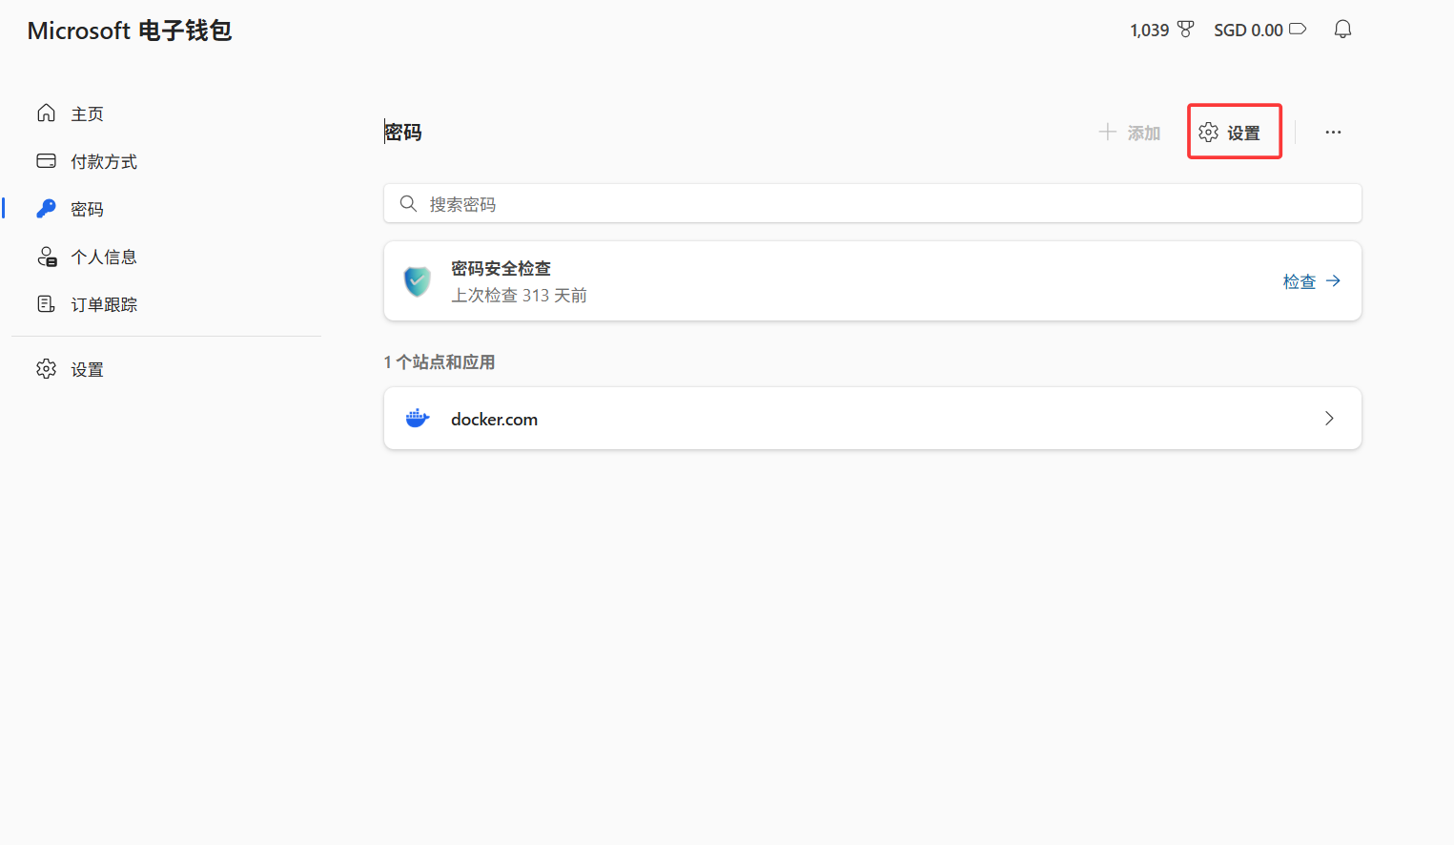Click the Docker whale icon
This screenshot has height=845, width=1454.
(x=418, y=418)
